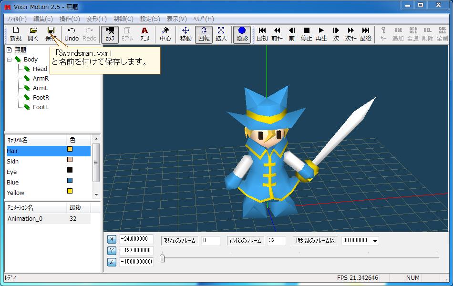Stop playback with 停止
The height and width of the screenshot is (286, 453).
[307, 34]
